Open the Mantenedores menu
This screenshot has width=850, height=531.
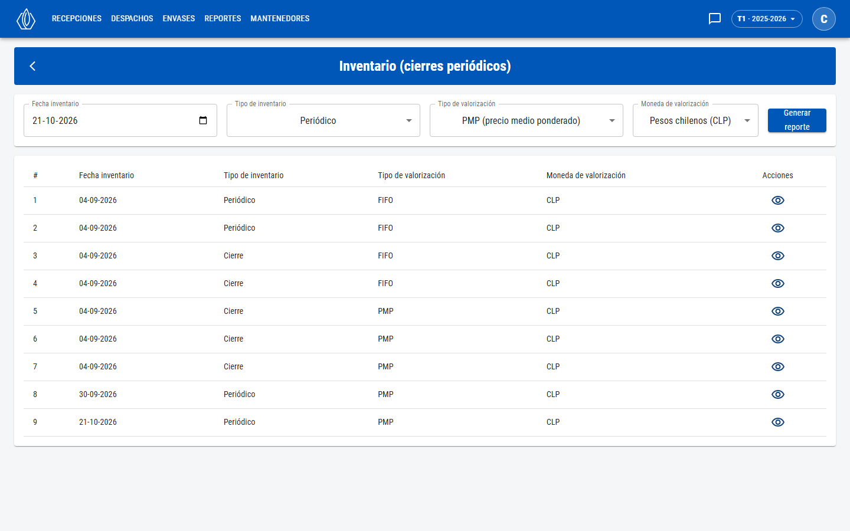(280, 19)
